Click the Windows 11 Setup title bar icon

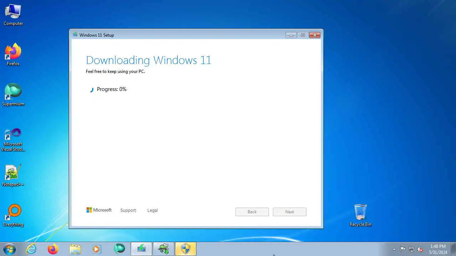(75, 35)
